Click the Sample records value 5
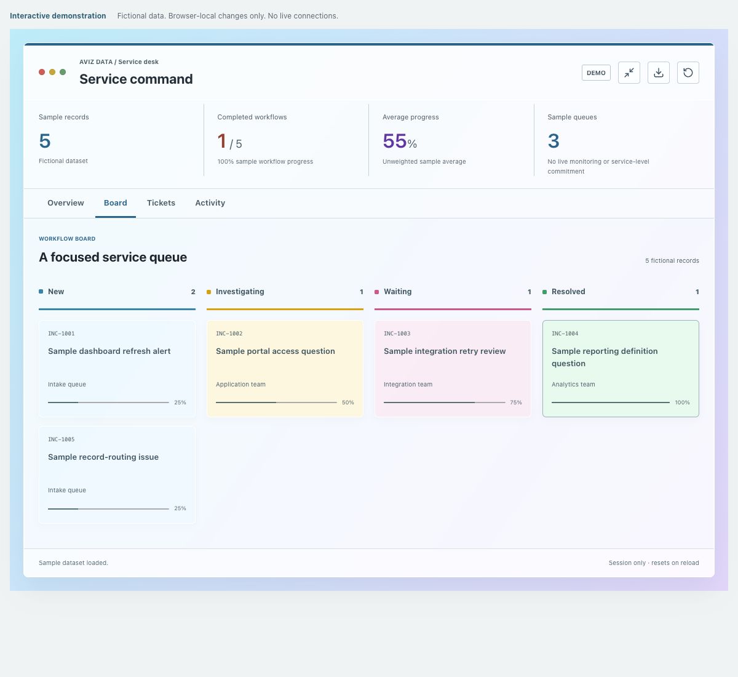Screen dimensions: 738x677 coord(45,141)
